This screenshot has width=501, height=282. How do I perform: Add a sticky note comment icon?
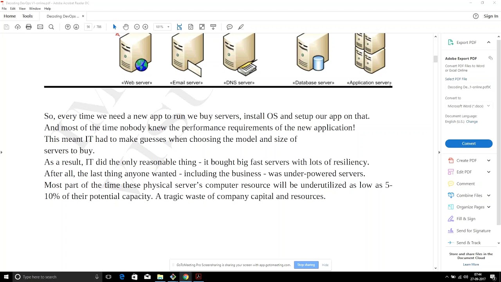230,27
